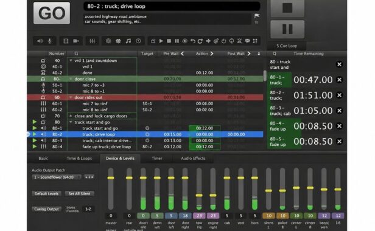Add a Reset cue with undo arrow
Viewport: 375px width, 231px height.
(192, 41)
